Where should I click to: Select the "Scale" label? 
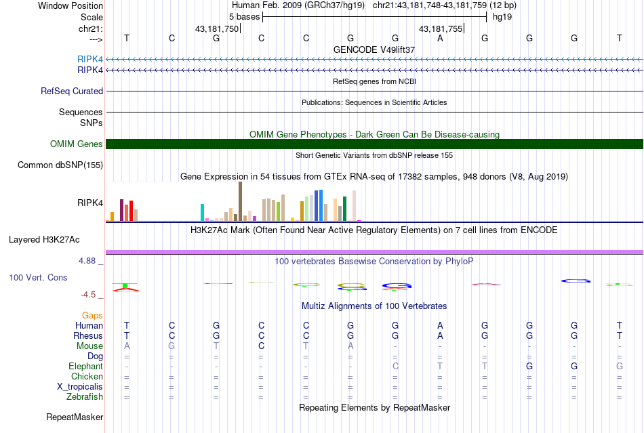click(92, 17)
